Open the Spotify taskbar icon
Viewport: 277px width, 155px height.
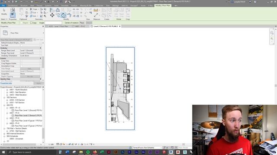pyautogui.click(x=88, y=152)
